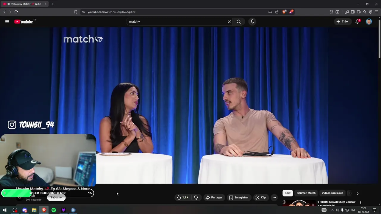Open the Windows Start menu
The width and height of the screenshot is (381, 214).
(x=4, y=210)
